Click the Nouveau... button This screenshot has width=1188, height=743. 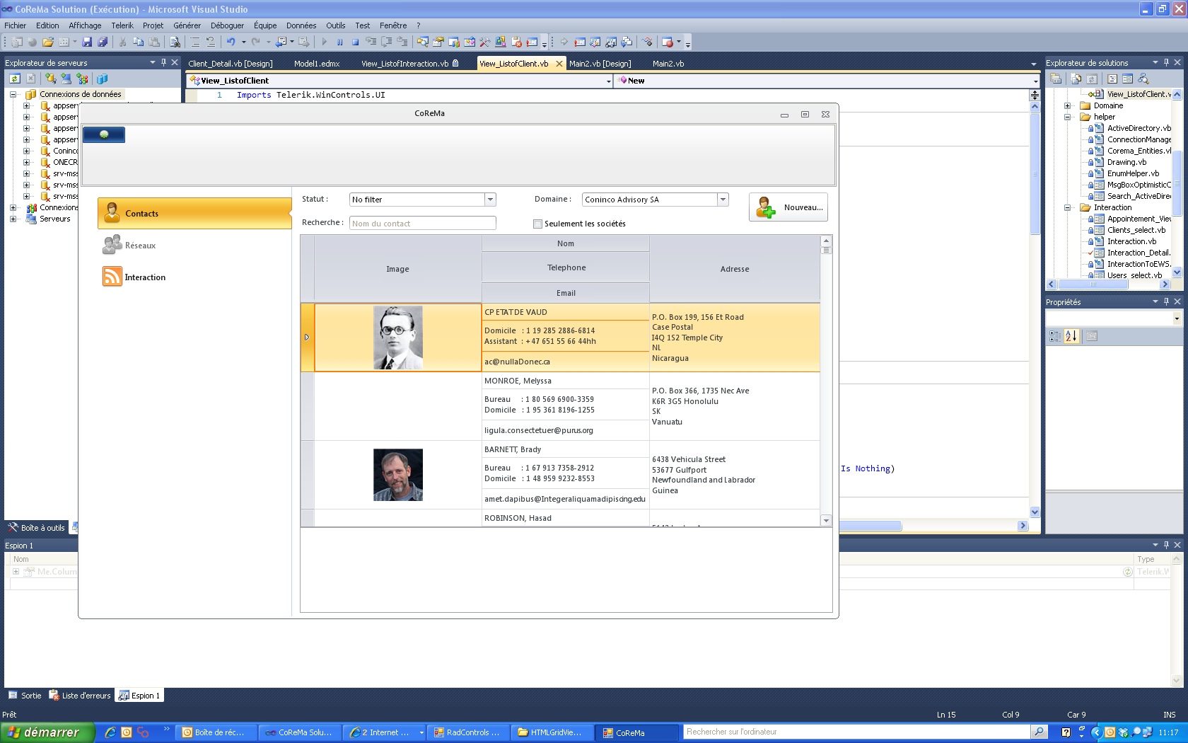788,207
